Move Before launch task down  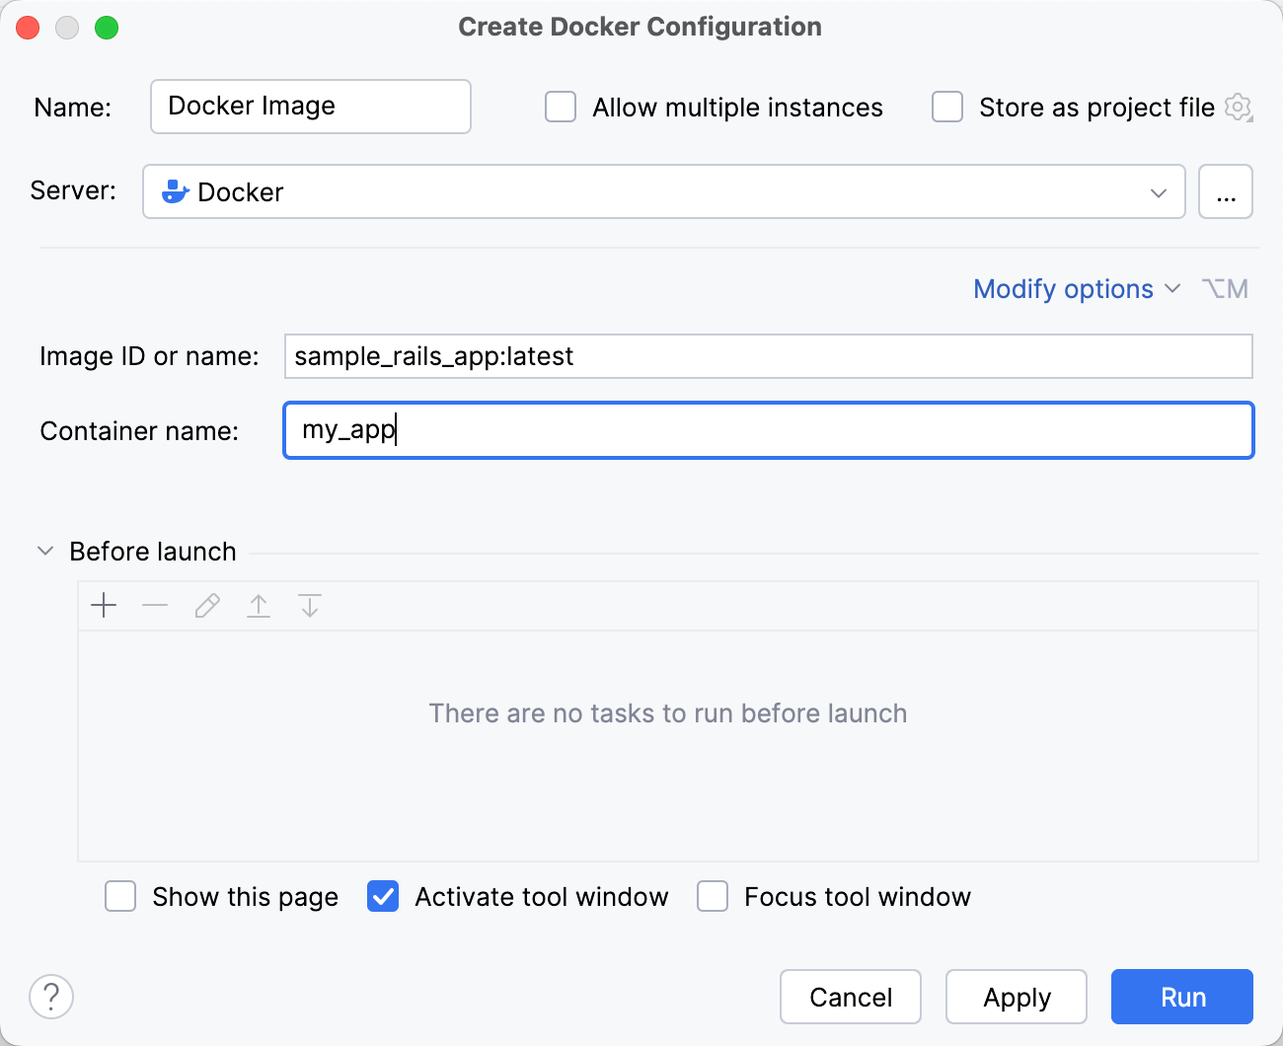[309, 605]
